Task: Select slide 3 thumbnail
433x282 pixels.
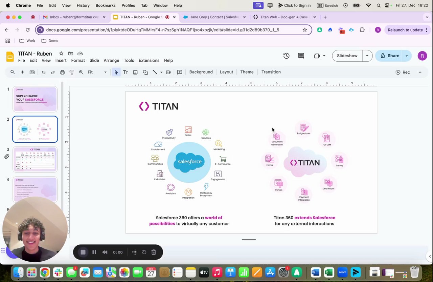Action: click(35, 159)
